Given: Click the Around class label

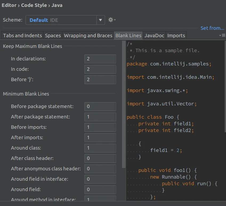Looking at the screenshot, I should click(26, 148).
